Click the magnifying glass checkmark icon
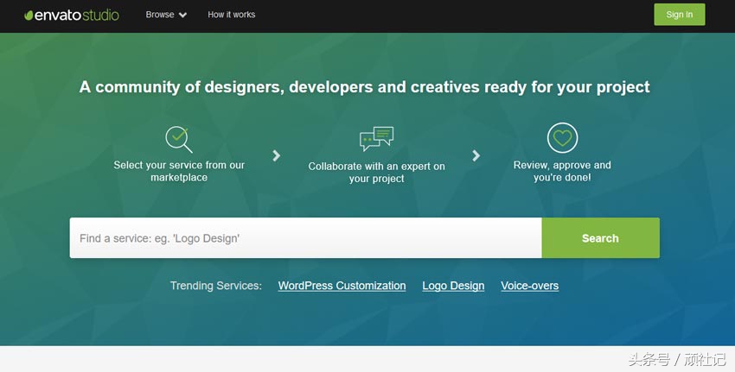 (x=179, y=139)
